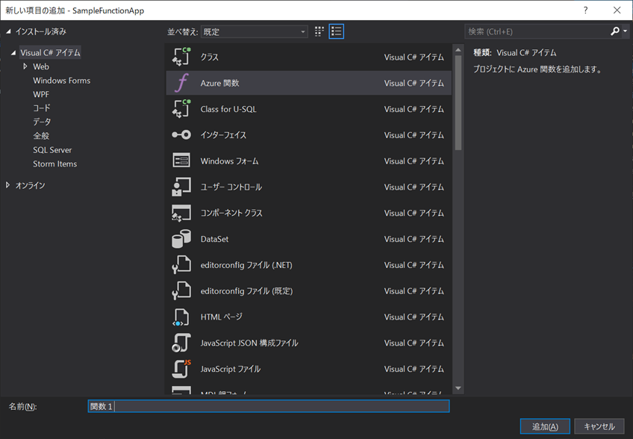This screenshot has width=633, height=439.
Task: Click the Windows フォーム icon
Action: point(181,161)
